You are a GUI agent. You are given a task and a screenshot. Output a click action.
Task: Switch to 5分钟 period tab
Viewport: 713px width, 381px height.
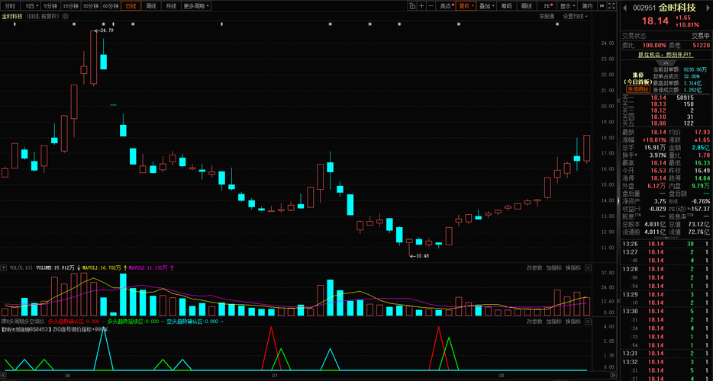(x=50, y=6)
